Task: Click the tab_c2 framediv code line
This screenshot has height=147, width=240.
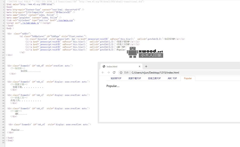Action: point(48,95)
